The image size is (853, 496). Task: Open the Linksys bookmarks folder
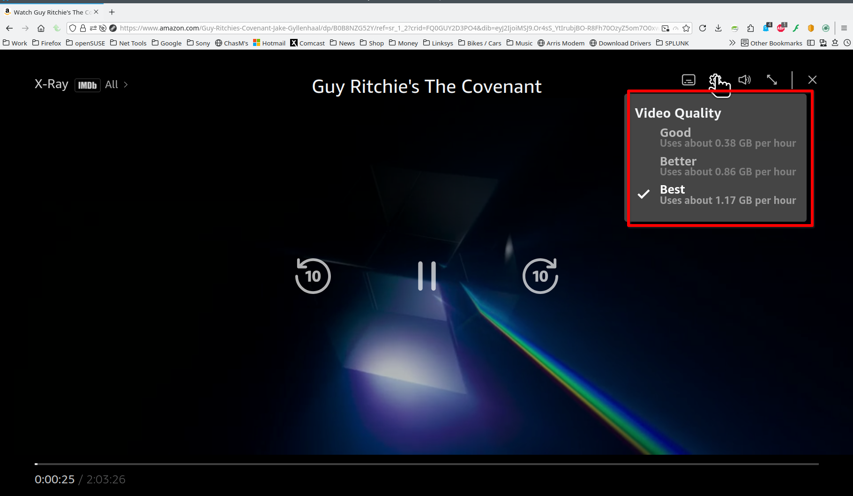point(438,43)
